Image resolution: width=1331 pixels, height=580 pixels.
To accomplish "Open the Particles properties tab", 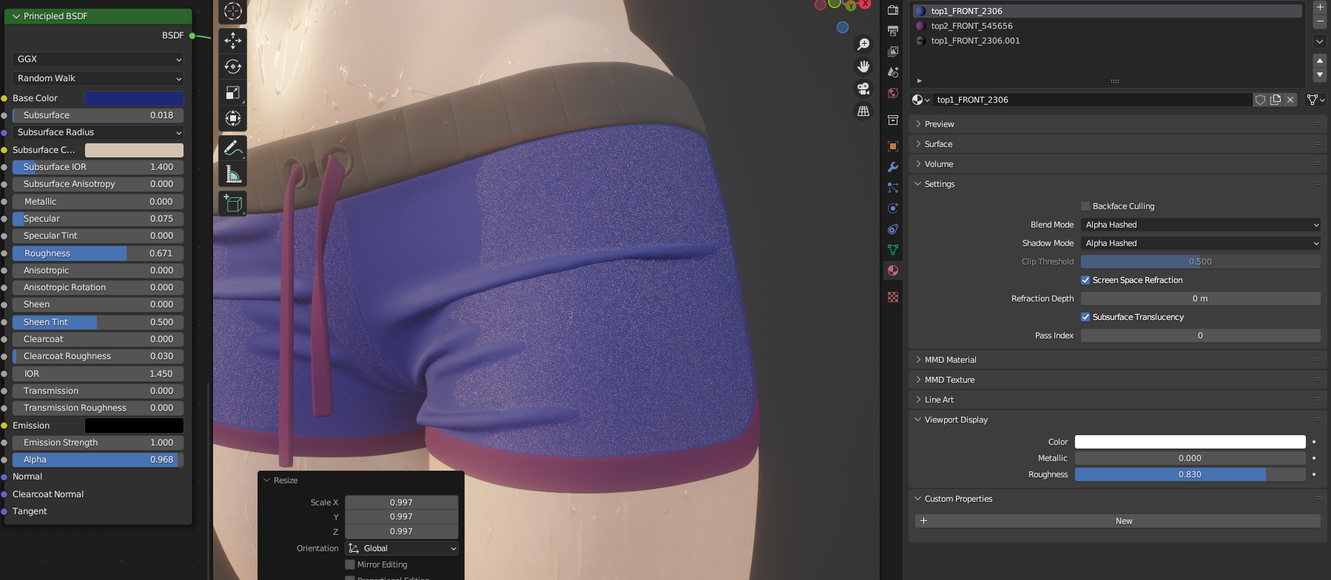I will click(893, 188).
